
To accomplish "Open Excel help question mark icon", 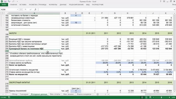I will [161, 1].
